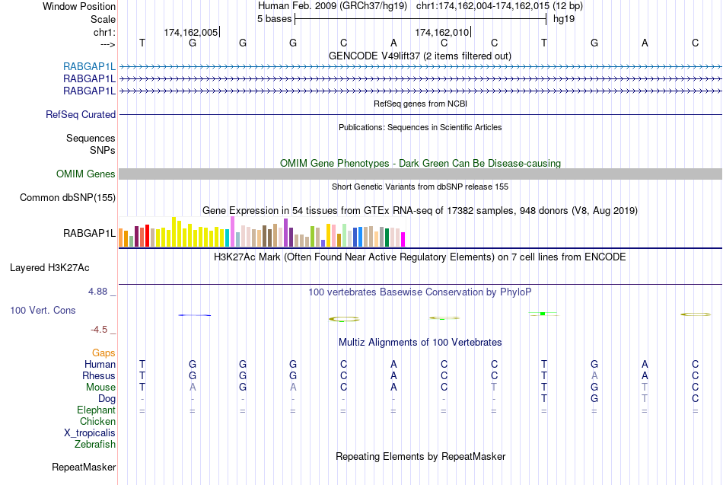Viewport: 723px width, 485px height.
Task: Click the hg19 text beside the scale bar
Action: point(564,19)
